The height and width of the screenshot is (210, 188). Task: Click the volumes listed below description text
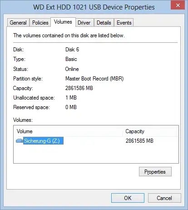click(x=69, y=35)
